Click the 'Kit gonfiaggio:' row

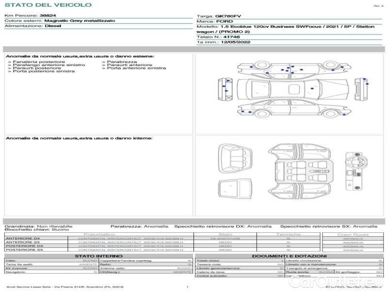tap(359, 272)
